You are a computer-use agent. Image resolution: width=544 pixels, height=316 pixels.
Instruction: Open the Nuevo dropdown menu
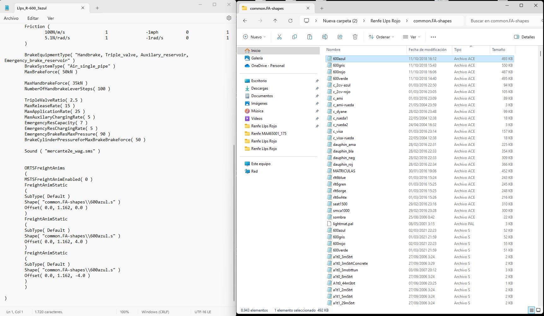[x=254, y=37]
